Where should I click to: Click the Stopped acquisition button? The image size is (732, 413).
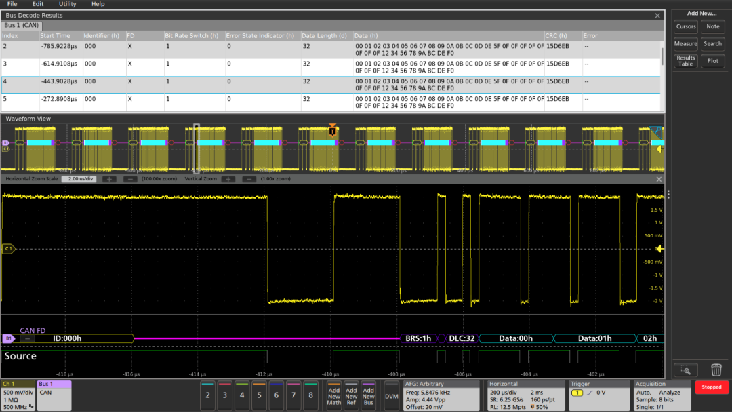(712, 387)
